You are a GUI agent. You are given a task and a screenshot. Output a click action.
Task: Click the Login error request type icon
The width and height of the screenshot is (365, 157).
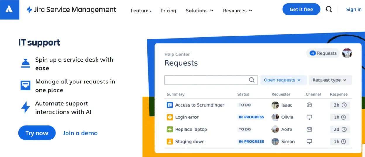[x=170, y=117]
